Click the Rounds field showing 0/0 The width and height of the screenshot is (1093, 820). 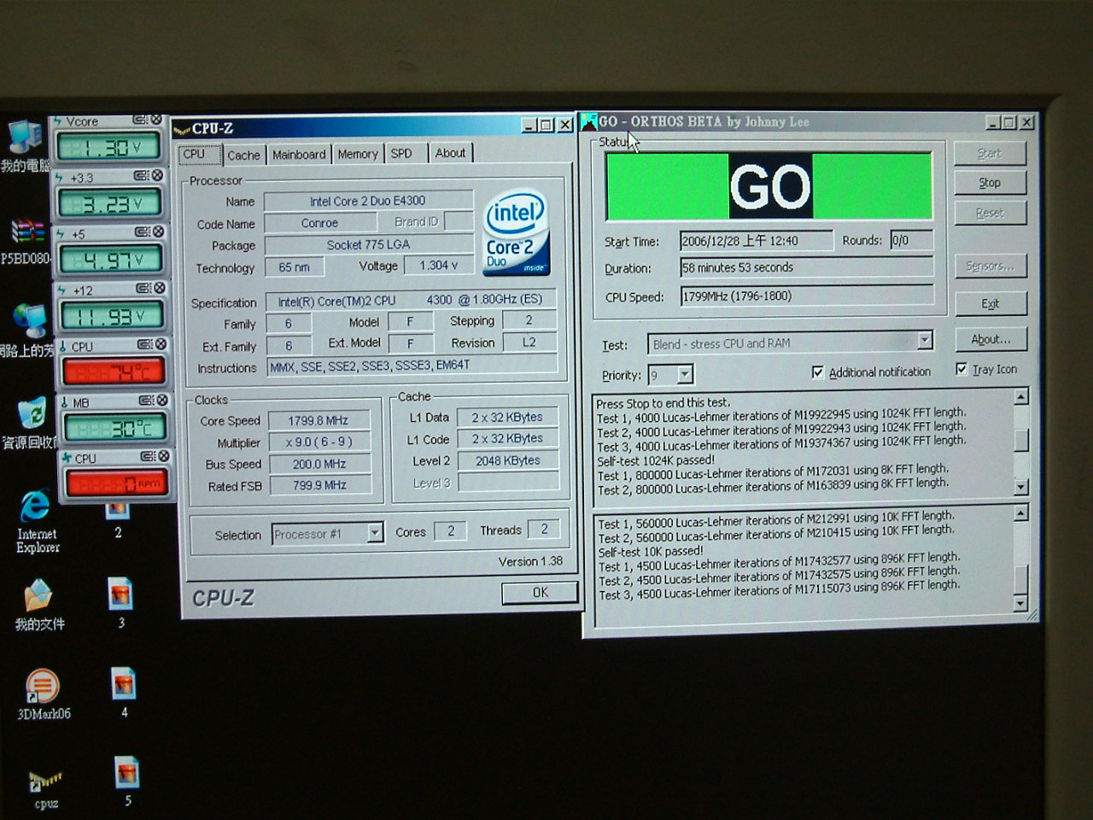[911, 240]
